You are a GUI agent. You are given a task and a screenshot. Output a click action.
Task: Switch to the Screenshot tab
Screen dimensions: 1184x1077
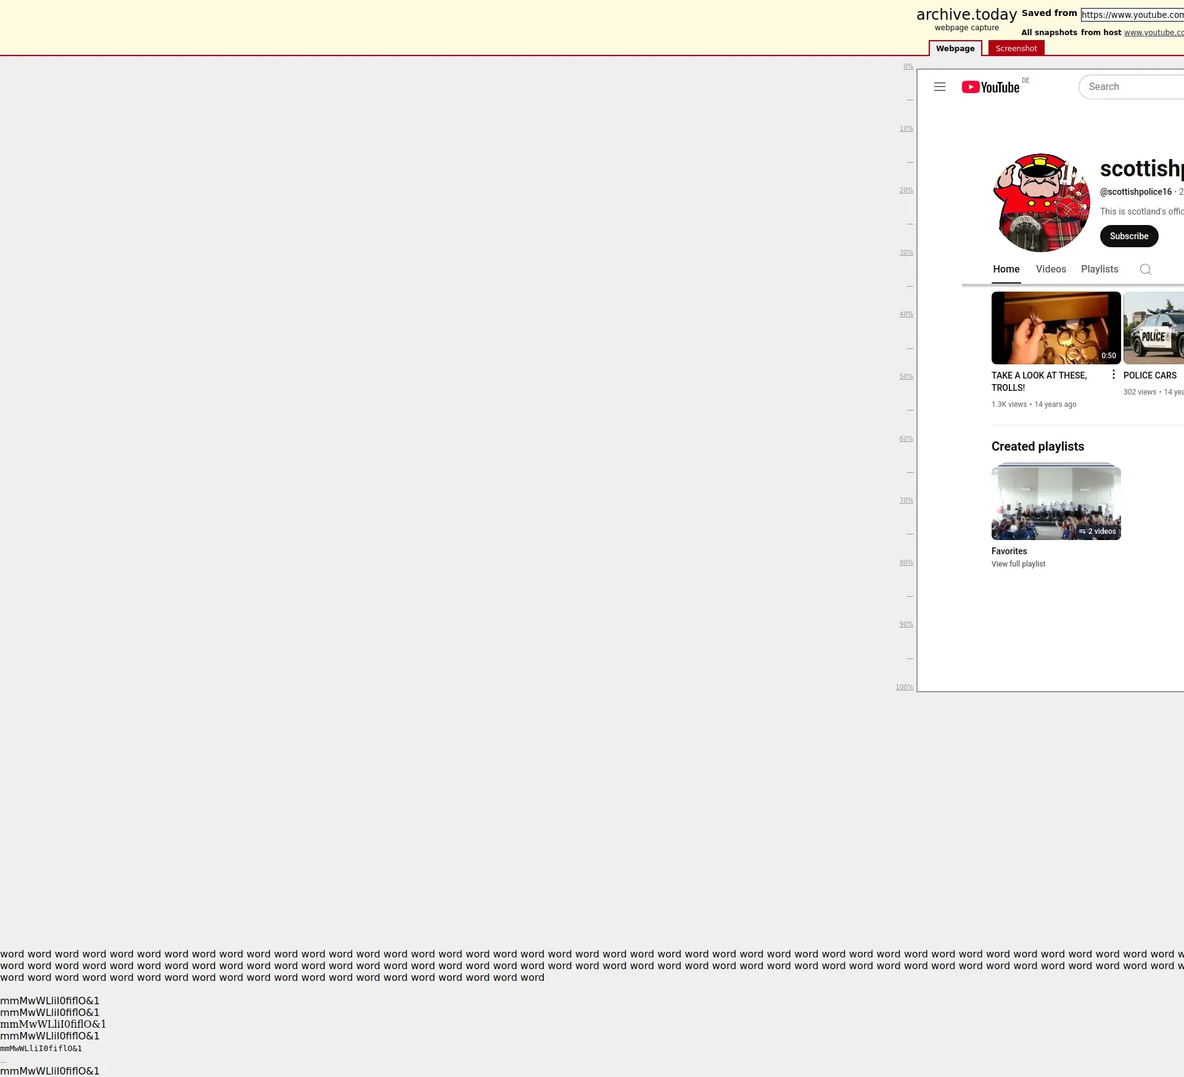tap(1016, 48)
